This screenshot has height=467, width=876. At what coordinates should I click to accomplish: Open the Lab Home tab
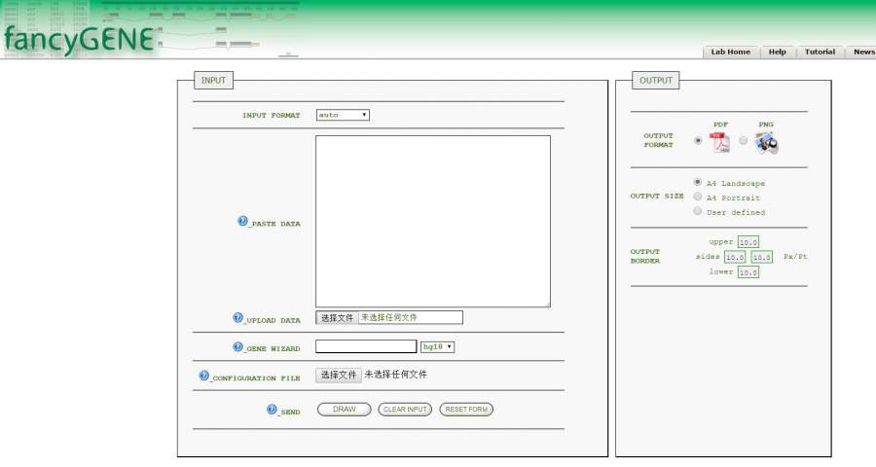point(731,52)
